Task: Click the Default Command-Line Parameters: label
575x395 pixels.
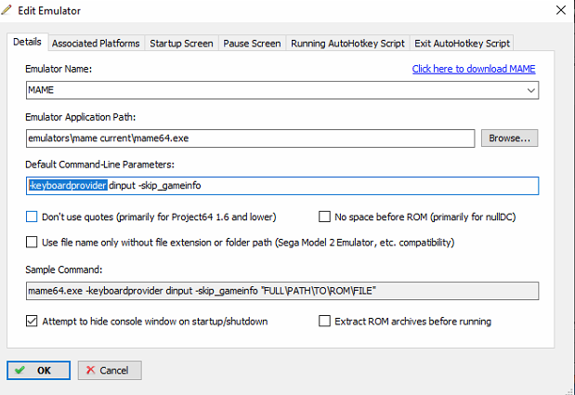Action: (99, 165)
